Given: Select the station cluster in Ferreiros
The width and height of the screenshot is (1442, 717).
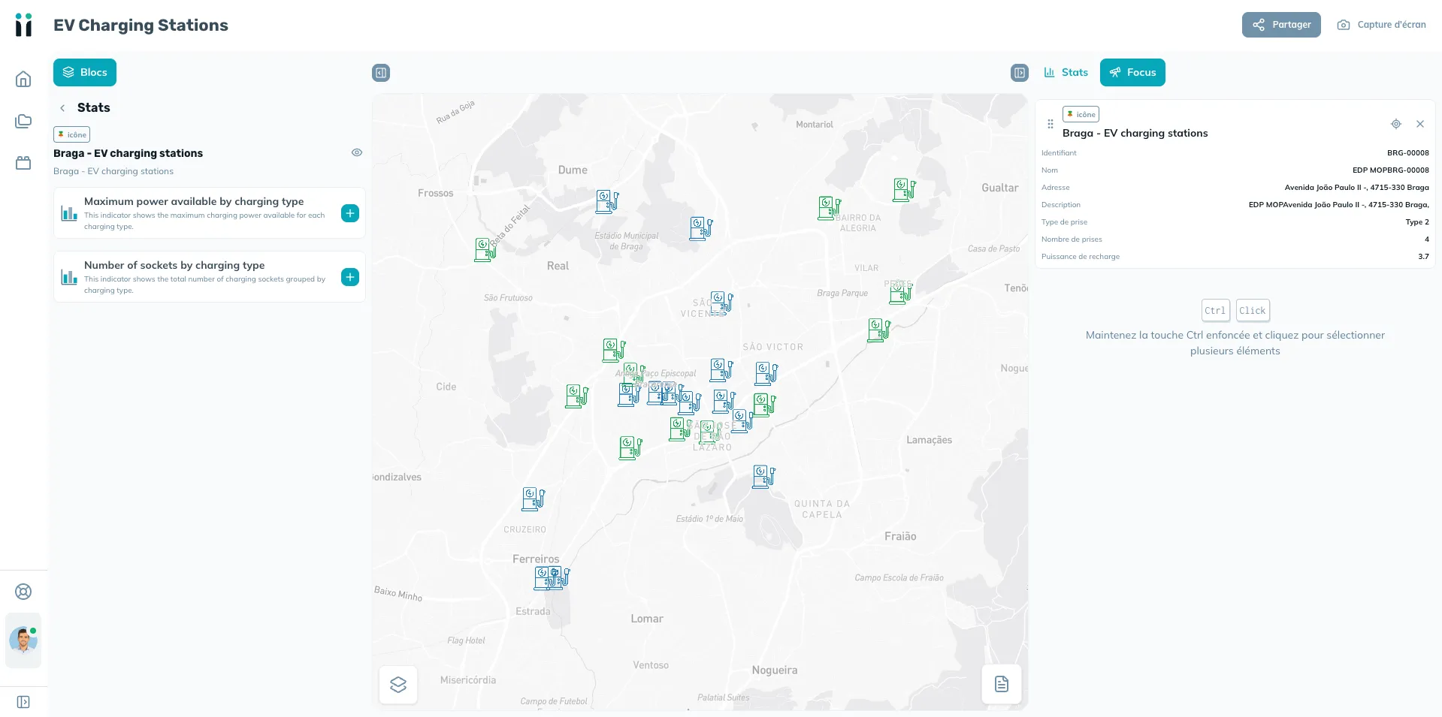Looking at the screenshot, I should point(552,577).
